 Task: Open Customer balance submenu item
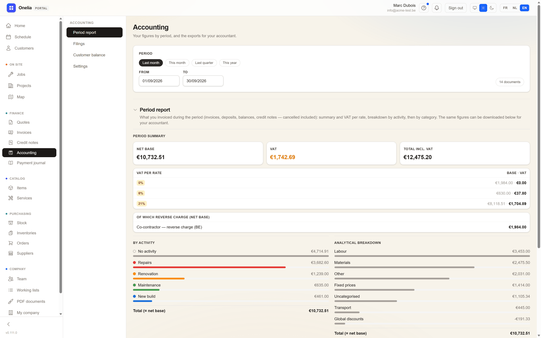(94, 55)
